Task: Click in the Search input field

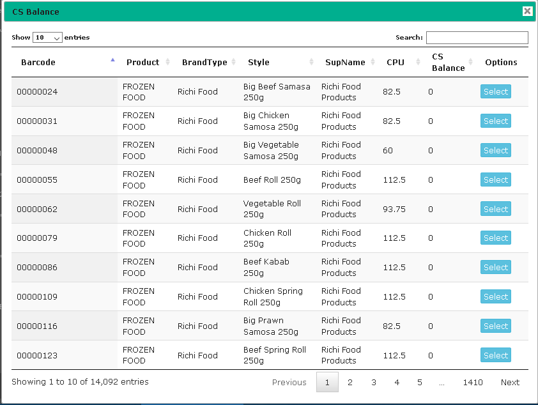Action: [477, 38]
